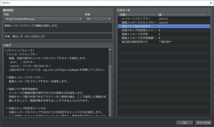Click the 値 column header in parameters
Viewport: 214px width, 127px height.
pos(182,15)
